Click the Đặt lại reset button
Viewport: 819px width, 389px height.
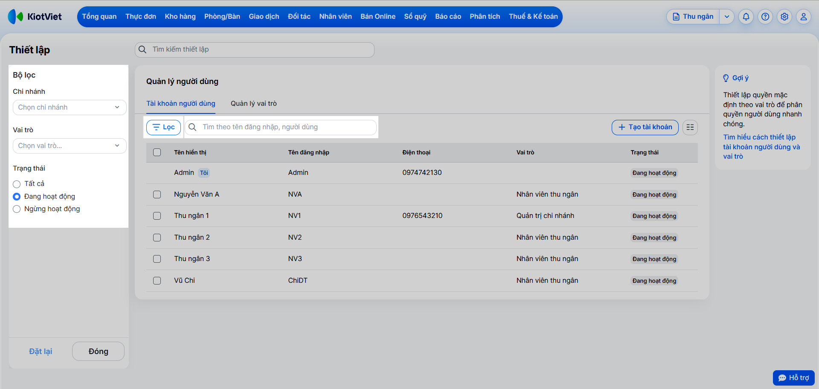[x=41, y=351]
